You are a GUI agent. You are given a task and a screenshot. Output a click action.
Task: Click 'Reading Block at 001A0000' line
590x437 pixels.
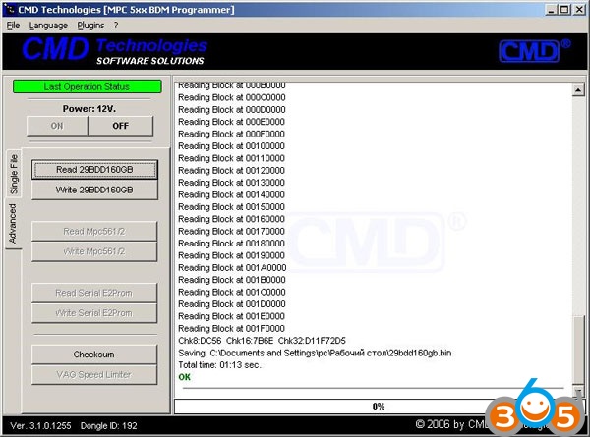(x=232, y=268)
